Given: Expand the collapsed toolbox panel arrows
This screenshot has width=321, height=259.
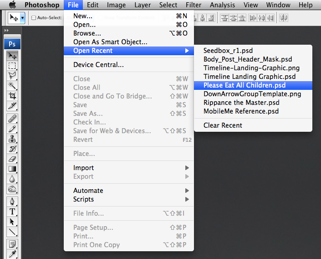Looking at the screenshot, I should 6,30.
